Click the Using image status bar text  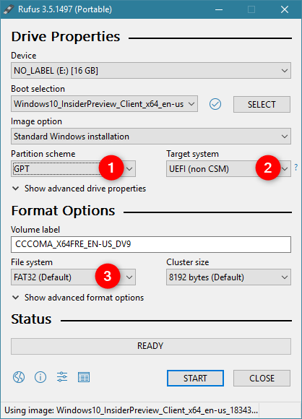click(131, 410)
